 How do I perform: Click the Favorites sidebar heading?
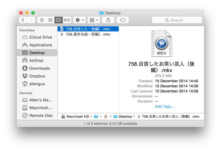[27, 30]
